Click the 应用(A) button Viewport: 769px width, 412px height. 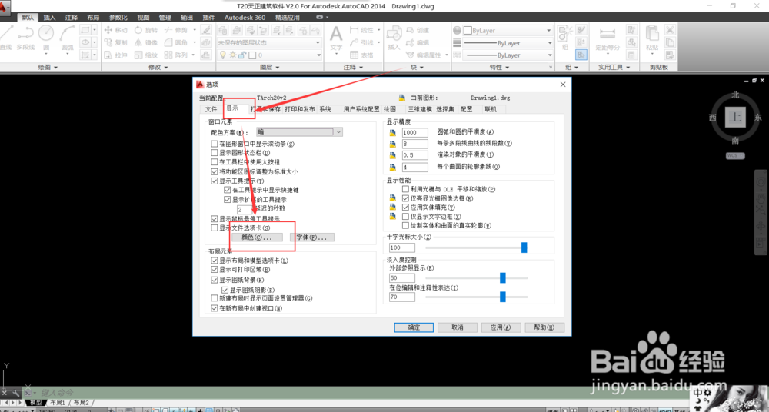point(501,327)
